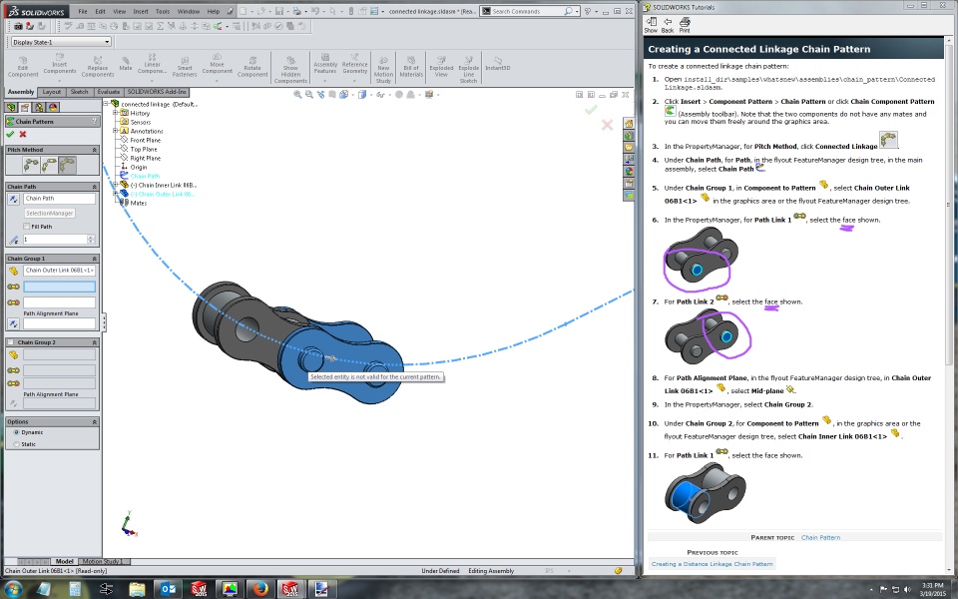Select the Distance pitch method icon
Viewport: 958px width, 599px height.
point(31,165)
